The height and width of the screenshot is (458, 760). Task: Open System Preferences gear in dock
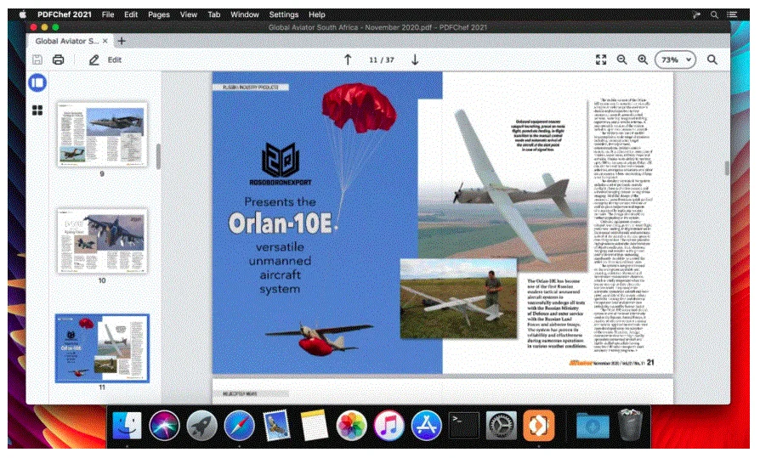(502, 426)
